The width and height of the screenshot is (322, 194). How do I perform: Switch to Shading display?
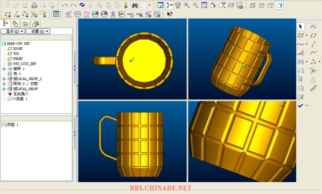point(279,5)
